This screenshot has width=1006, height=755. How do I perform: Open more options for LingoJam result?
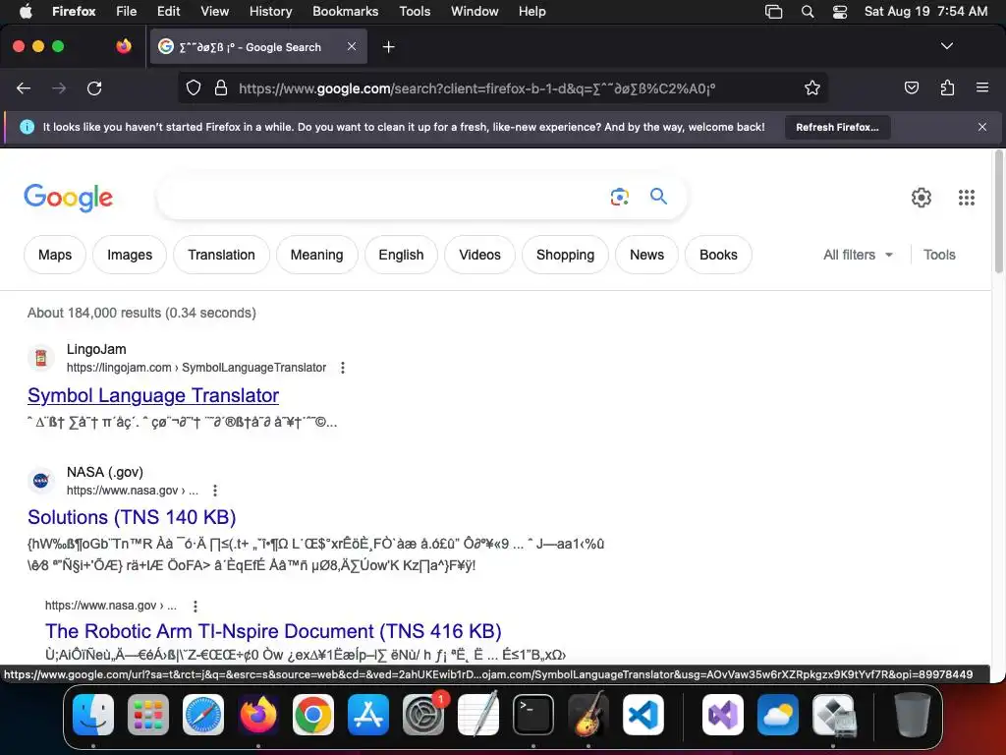pos(343,368)
